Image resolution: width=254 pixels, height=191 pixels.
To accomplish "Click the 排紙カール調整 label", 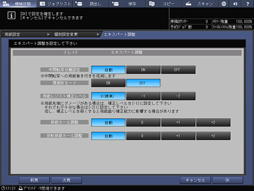I will click(64, 122).
